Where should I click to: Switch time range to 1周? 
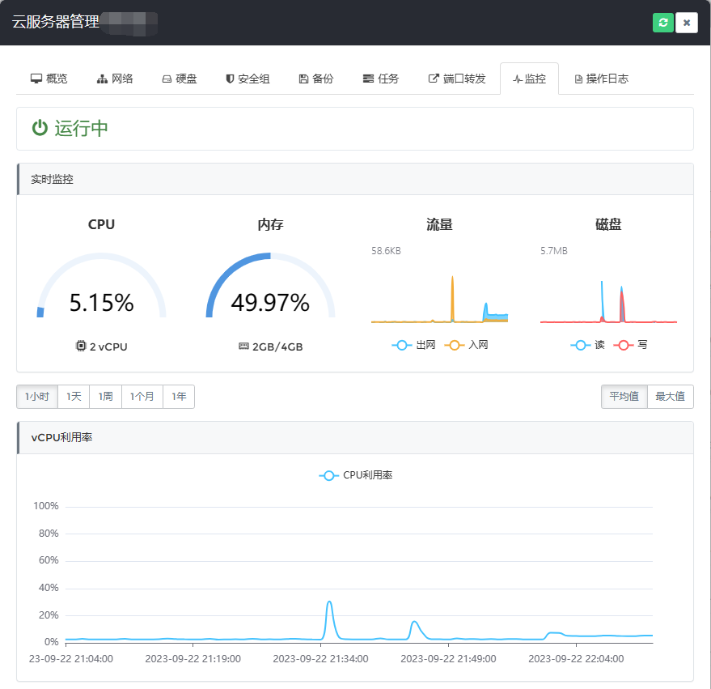[x=106, y=397]
